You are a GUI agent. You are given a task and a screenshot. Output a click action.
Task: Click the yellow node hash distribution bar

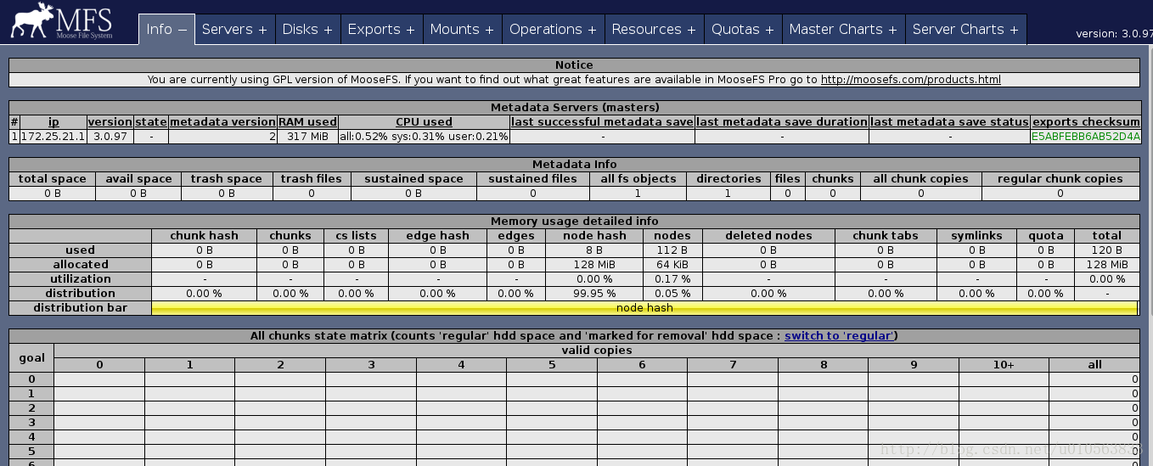[644, 308]
